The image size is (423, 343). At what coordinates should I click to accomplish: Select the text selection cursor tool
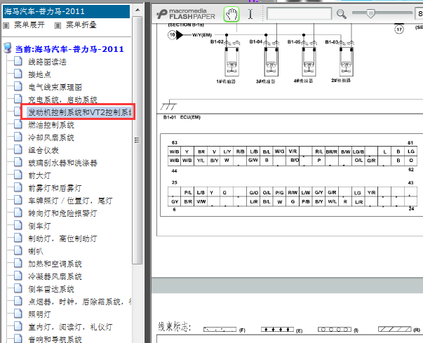point(250,14)
